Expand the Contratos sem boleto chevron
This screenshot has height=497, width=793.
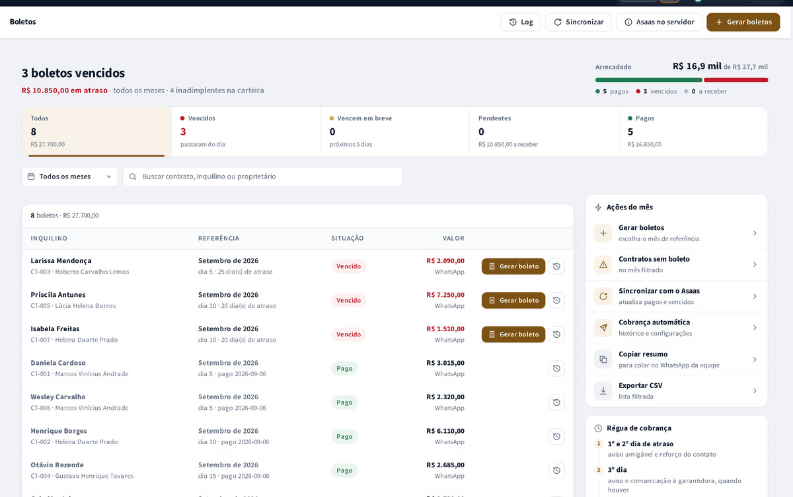(x=755, y=264)
